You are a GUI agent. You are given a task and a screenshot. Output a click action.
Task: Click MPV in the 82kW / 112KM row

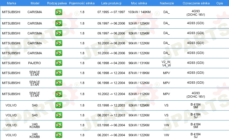pyautogui.click(x=167, y=94)
